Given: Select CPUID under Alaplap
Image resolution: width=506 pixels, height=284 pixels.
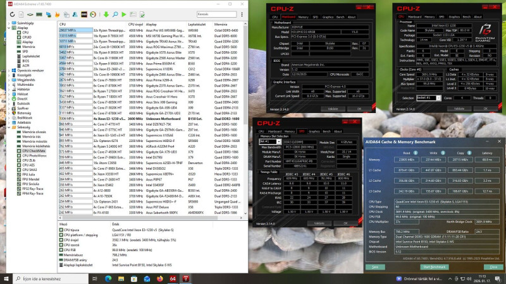Looking at the screenshot, I should tap(27, 37).
